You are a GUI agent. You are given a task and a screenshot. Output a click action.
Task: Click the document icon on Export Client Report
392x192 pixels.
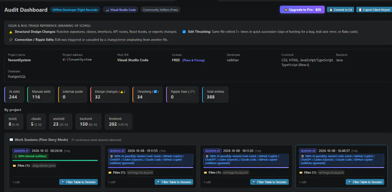click(x=360, y=10)
